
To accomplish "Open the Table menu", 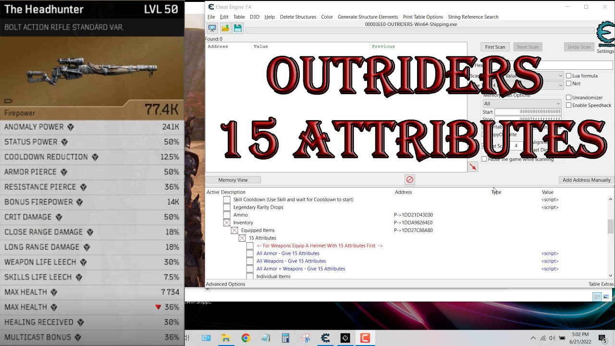I will (x=239, y=17).
